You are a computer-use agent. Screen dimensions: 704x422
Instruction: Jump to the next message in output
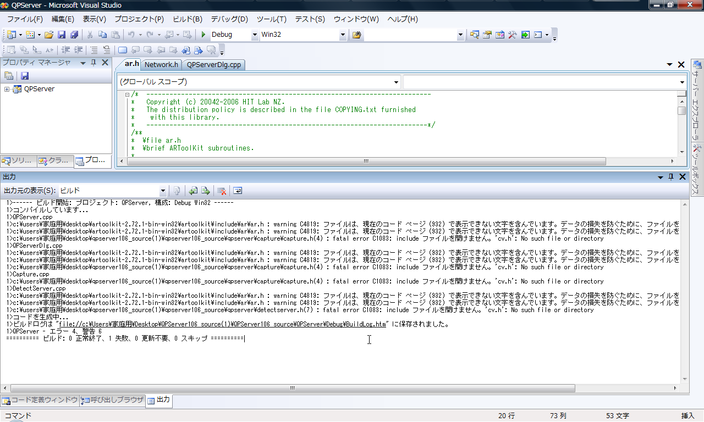pos(205,191)
